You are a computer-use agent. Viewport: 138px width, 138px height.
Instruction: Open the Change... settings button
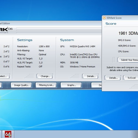coord(45,76)
